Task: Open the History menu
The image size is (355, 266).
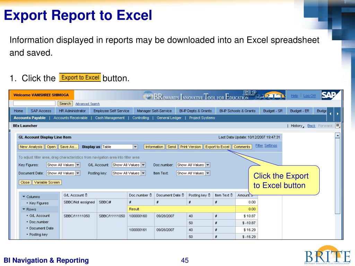Action: click(297, 126)
